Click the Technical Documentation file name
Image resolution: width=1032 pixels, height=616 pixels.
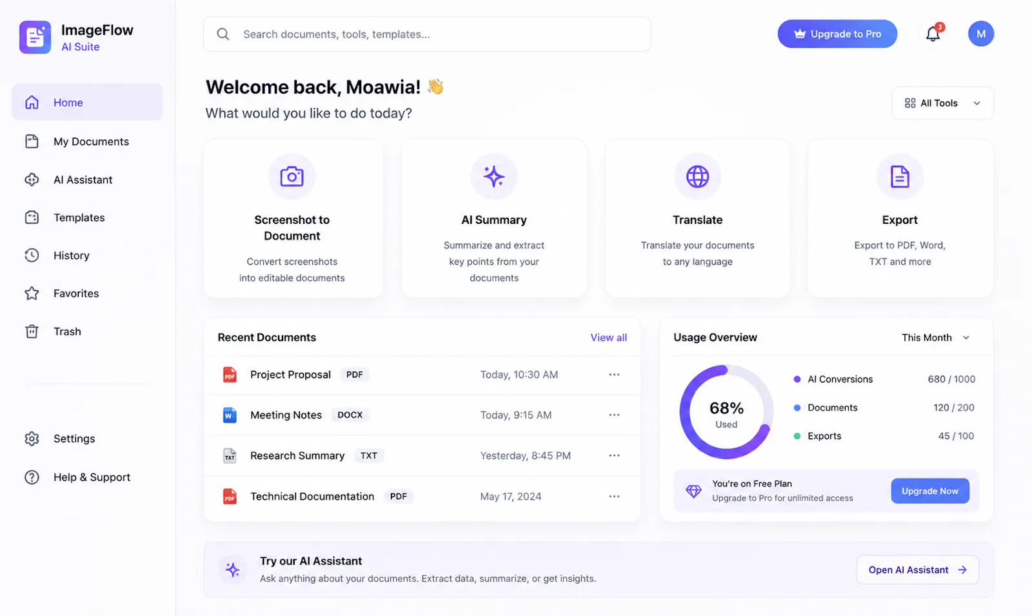point(312,496)
